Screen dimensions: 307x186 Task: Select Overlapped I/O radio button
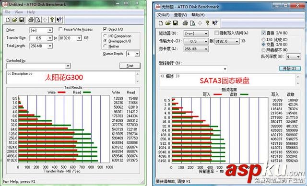click(105, 41)
